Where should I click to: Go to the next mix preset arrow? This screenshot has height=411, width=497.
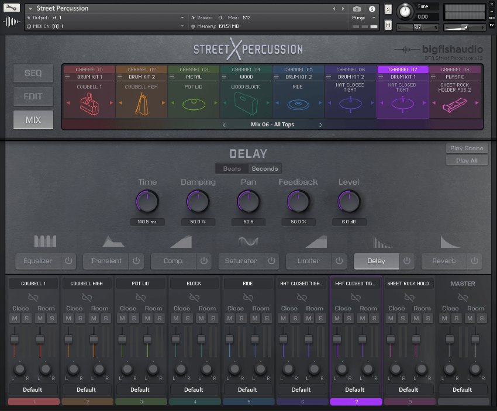tap(320, 125)
